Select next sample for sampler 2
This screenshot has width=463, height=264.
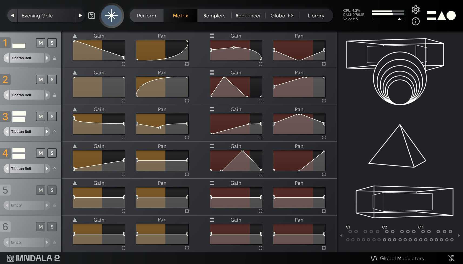tap(47, 95)
